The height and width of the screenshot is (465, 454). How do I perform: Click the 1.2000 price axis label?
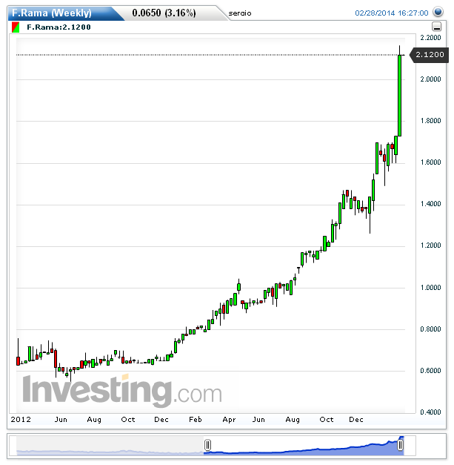(x=430, y=245)
